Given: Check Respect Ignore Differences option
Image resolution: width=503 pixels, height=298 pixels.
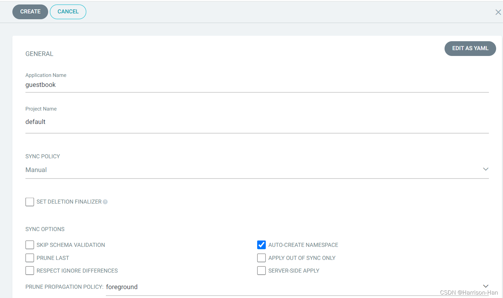Looking at the screenshot, I should (x=30, y=271).
